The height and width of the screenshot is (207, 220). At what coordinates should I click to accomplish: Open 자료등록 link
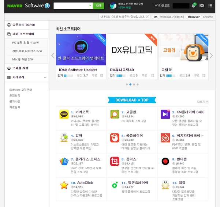tap(15, 108)
